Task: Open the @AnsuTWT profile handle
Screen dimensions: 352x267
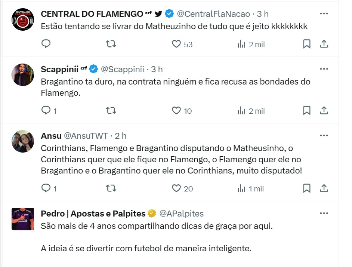Action: (x=86, y=136)
